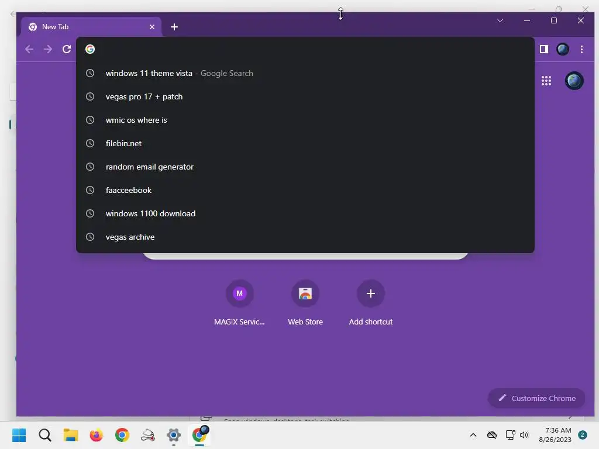
Task: Click the cloud sync tray icon
Action: pyautogui.click(x=491, y=435)
